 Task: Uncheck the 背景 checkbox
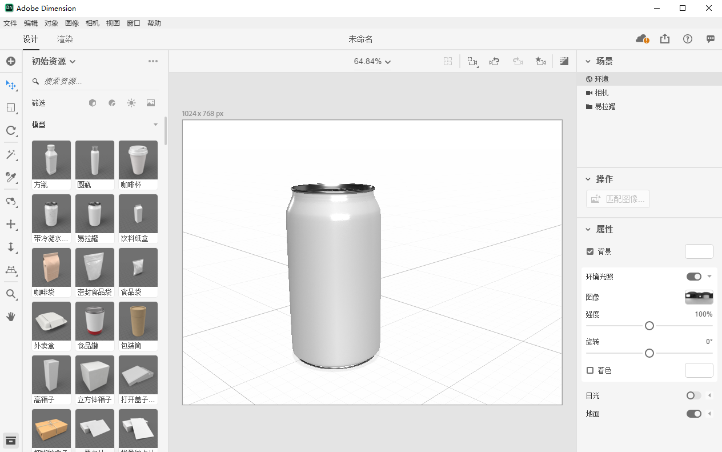click(590, 251)
